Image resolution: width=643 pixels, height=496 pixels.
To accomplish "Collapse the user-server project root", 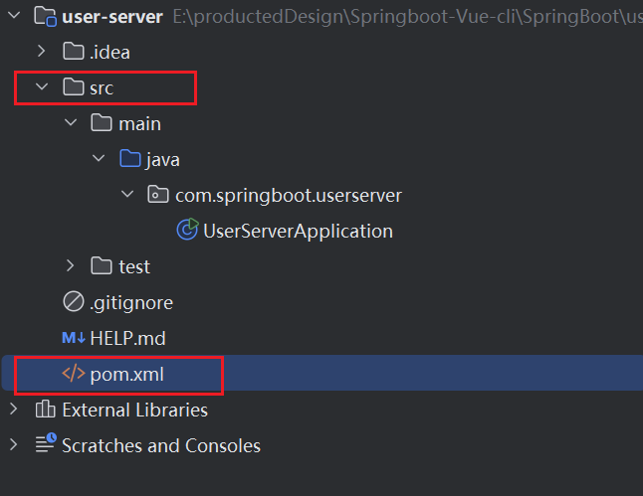I will click(13, 16).
